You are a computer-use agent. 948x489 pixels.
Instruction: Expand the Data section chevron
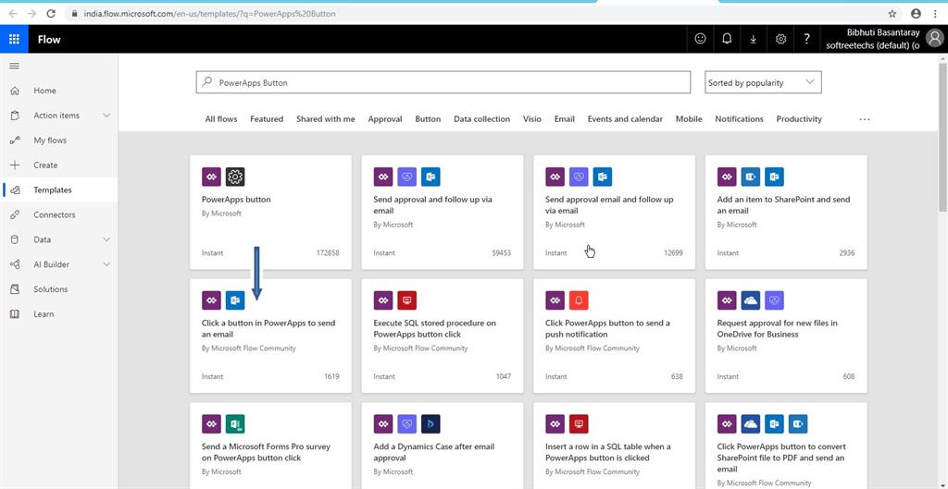pos(106,239)
